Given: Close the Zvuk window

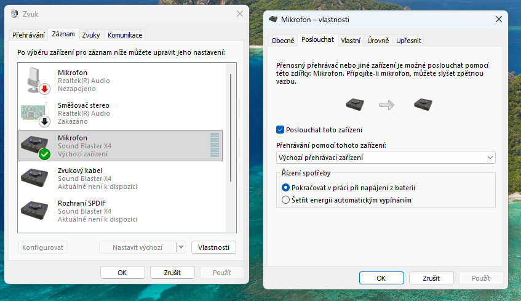Looking at the screenshot, I should 240,14.
